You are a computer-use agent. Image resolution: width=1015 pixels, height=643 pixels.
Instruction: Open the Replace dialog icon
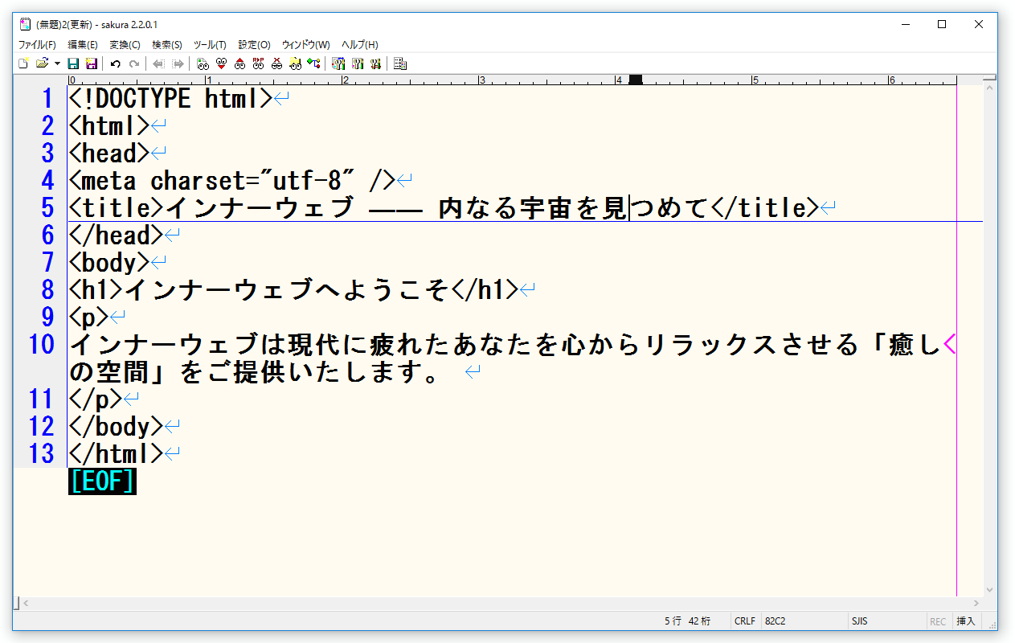258,63
